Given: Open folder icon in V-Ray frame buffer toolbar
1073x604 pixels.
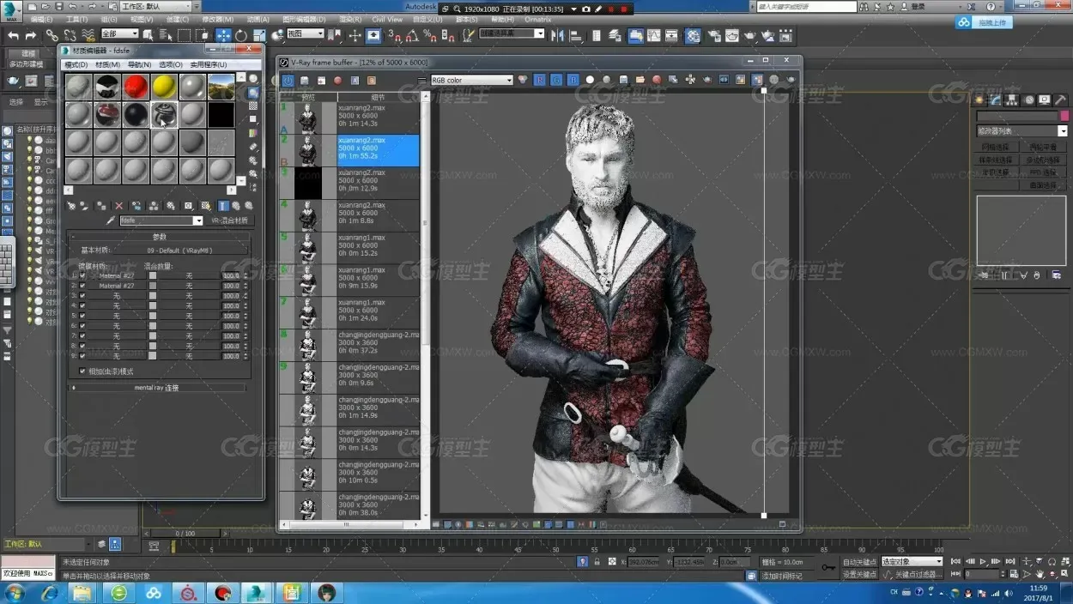Looking at the screenshot, I should 640,80.
